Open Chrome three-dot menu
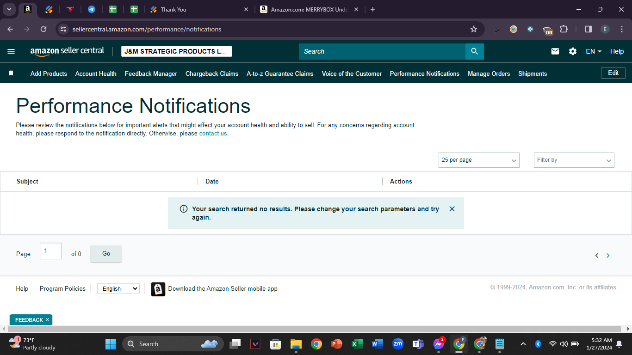This screenshot has width=632, height=355. point(622,29)
